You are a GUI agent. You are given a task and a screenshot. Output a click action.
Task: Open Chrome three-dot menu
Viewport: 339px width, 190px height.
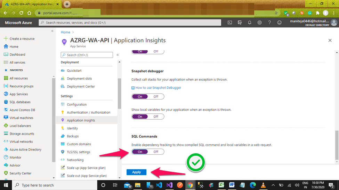[x=334, y=13]
